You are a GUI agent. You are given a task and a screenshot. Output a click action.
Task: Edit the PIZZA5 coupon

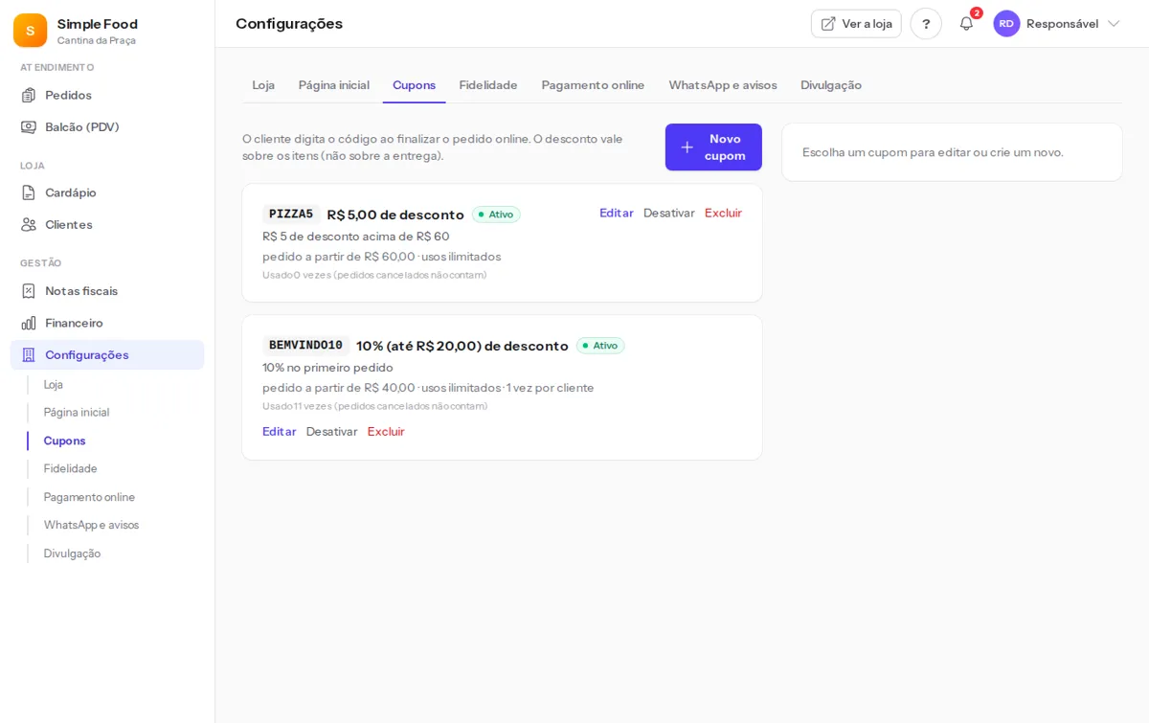pos(617,213)
